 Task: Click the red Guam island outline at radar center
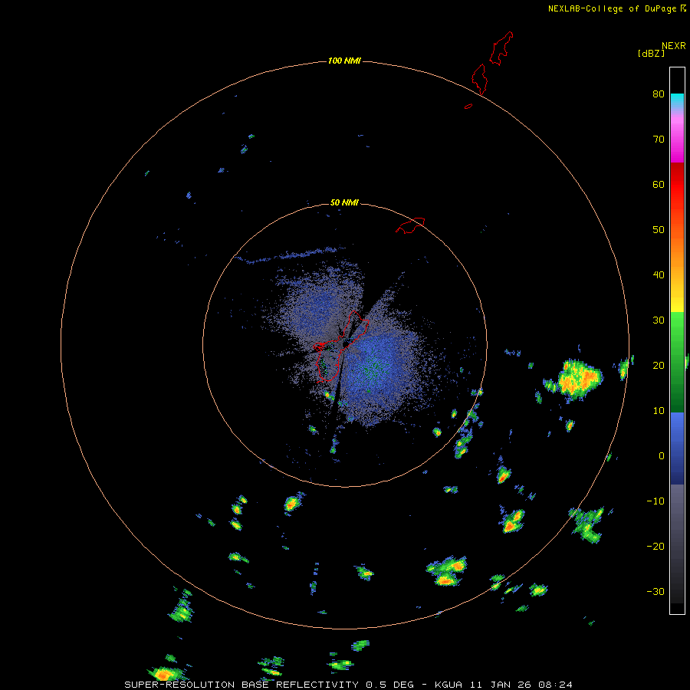(x=341, y=347)
